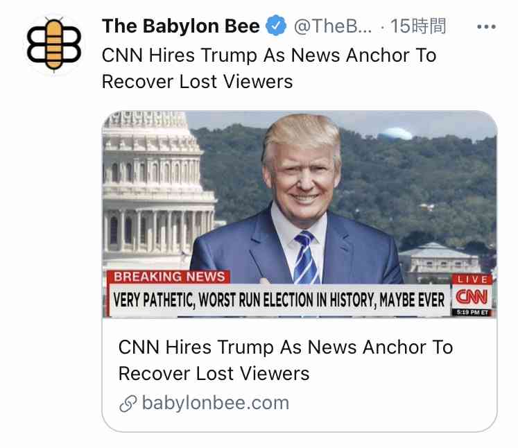Image resolution: width=518 pixels, height=448 pixels.
Task: Click the @TheB... account handle
Action: pos(333,26)
